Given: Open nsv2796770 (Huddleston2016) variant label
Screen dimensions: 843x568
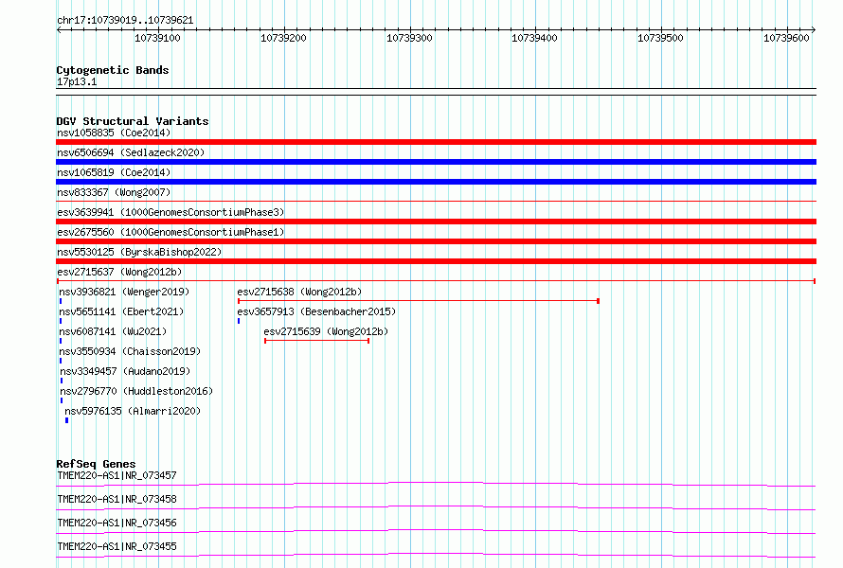Looking at the screenshot, I should (x=136, y=391).
